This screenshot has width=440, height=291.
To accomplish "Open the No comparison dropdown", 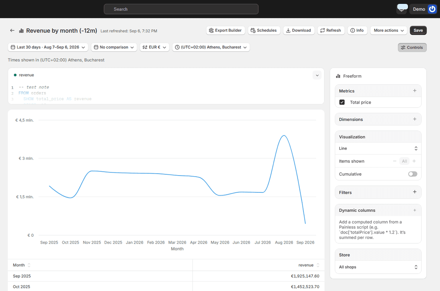I will pos(114,47).
